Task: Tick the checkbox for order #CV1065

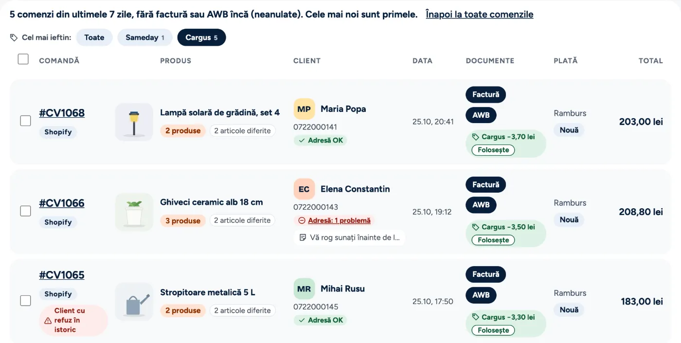Action: click(25, 301)
